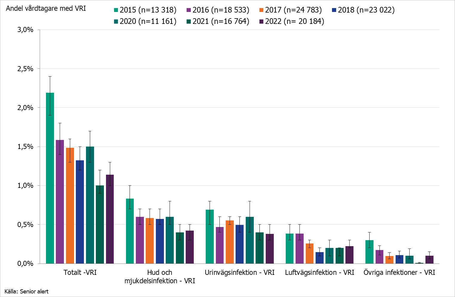Click the 2015 legend color swatch
This screenshot has height=297, width=455.
click(116, 10)
